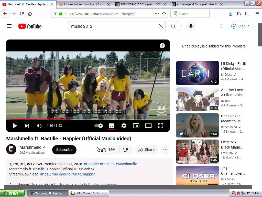Click the red security shield tray icon

238,193
